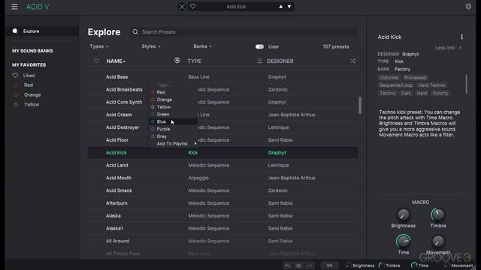The width and height of the screenshot is (481, 270).
Task: Click the Movement macro knob
Action: pyautogui.click(x=438, y=241)
